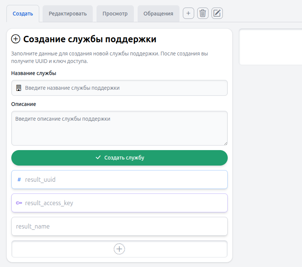Focus the result_name field
The image size is (302, 267).
coord(120,226)
